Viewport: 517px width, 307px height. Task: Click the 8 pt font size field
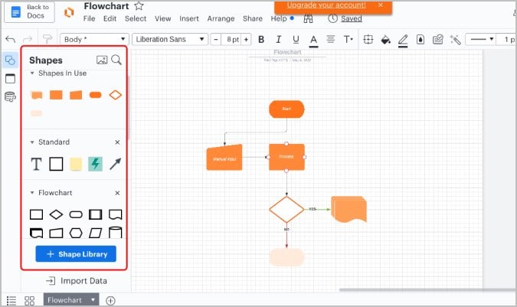(231, 40)
